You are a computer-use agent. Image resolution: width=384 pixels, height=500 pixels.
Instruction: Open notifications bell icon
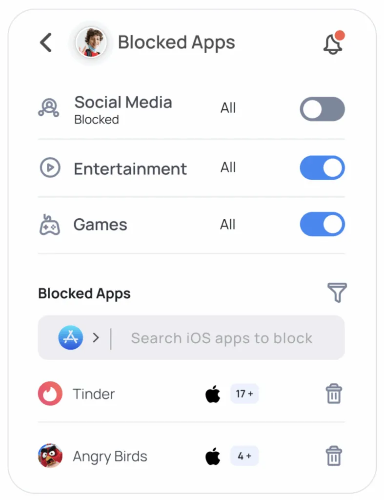point(333,43)
